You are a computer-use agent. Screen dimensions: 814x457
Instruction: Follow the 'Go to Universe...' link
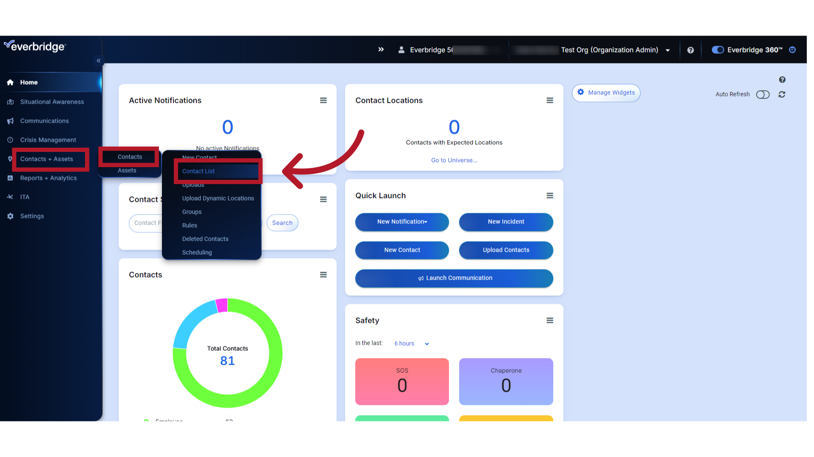[454, 160]
